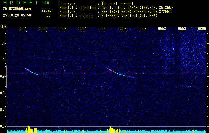Viewport: 209px width, 133px height.
Task: Click the 0551 time marker
Action: 23,29
